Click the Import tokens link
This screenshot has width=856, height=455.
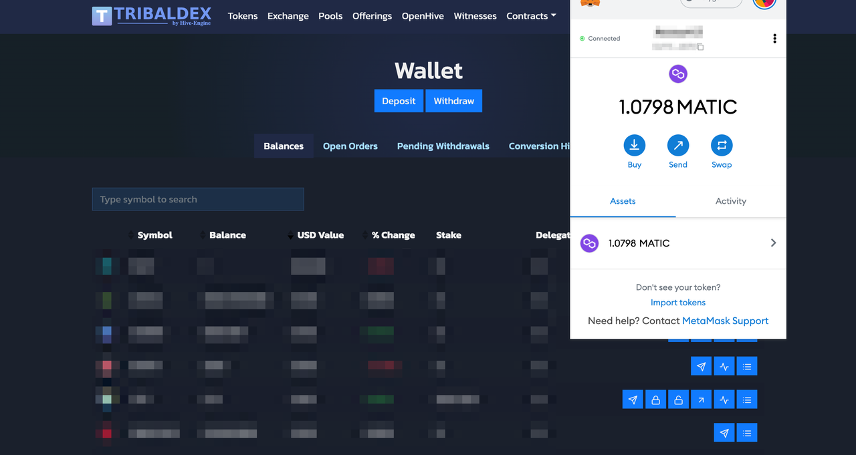click(x=678, y=303)
